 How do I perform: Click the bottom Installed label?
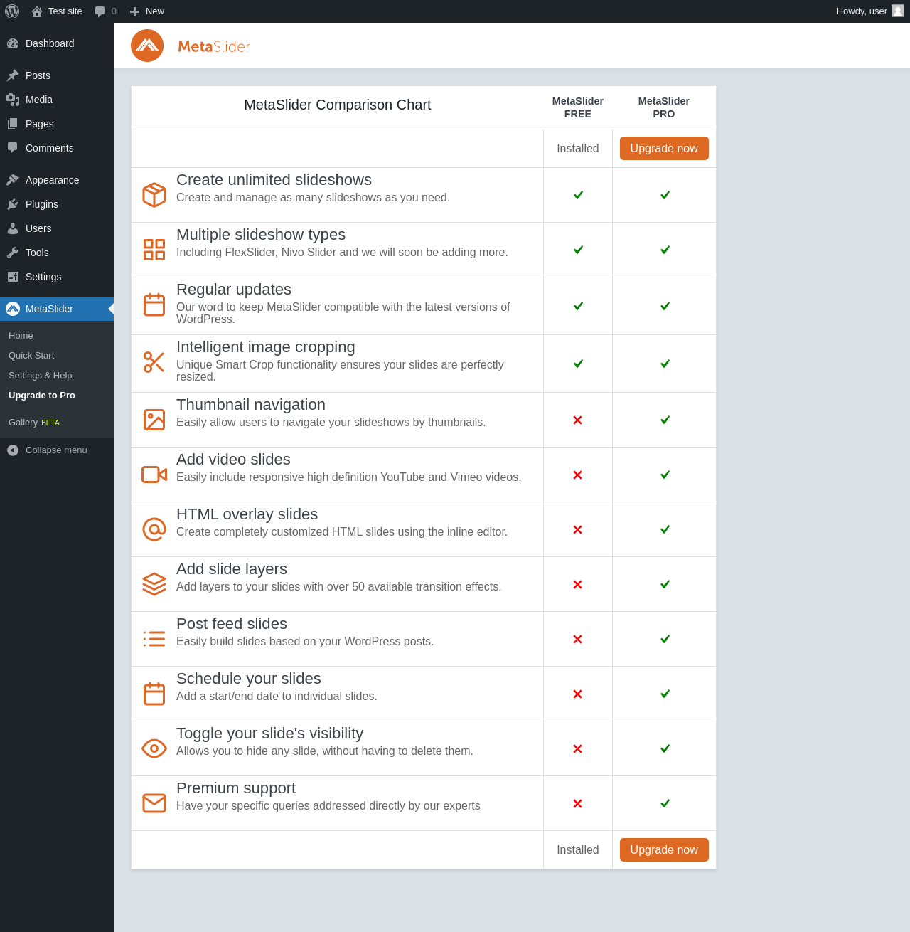tap(578, 850)
